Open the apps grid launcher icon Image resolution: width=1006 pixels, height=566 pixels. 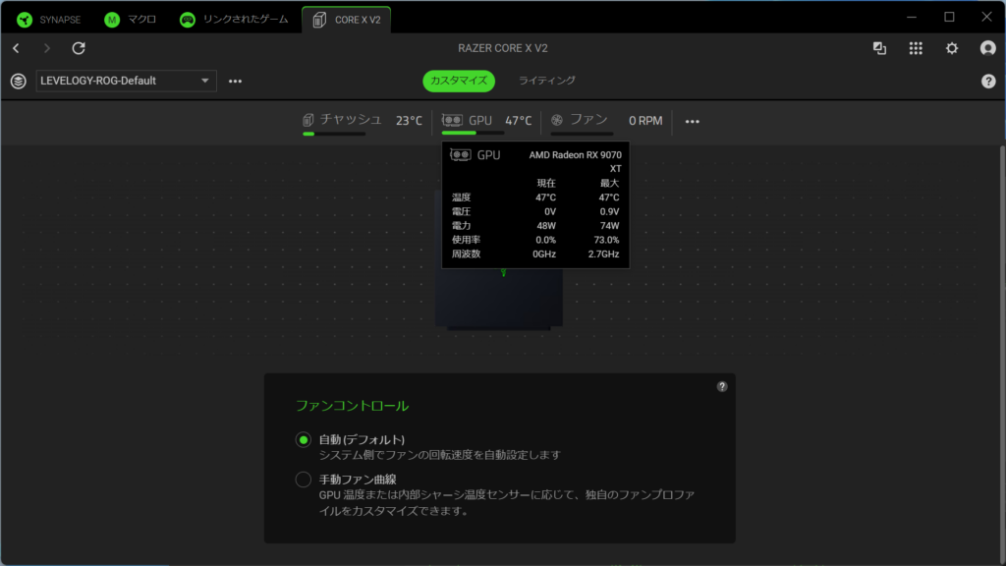(916, 48)
